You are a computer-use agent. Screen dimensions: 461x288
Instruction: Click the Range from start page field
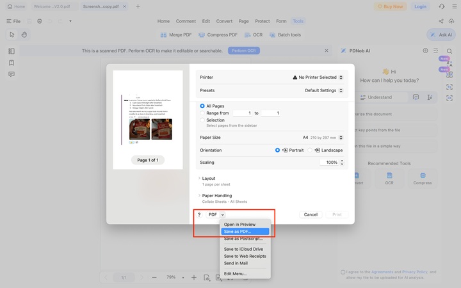(242, 113)
